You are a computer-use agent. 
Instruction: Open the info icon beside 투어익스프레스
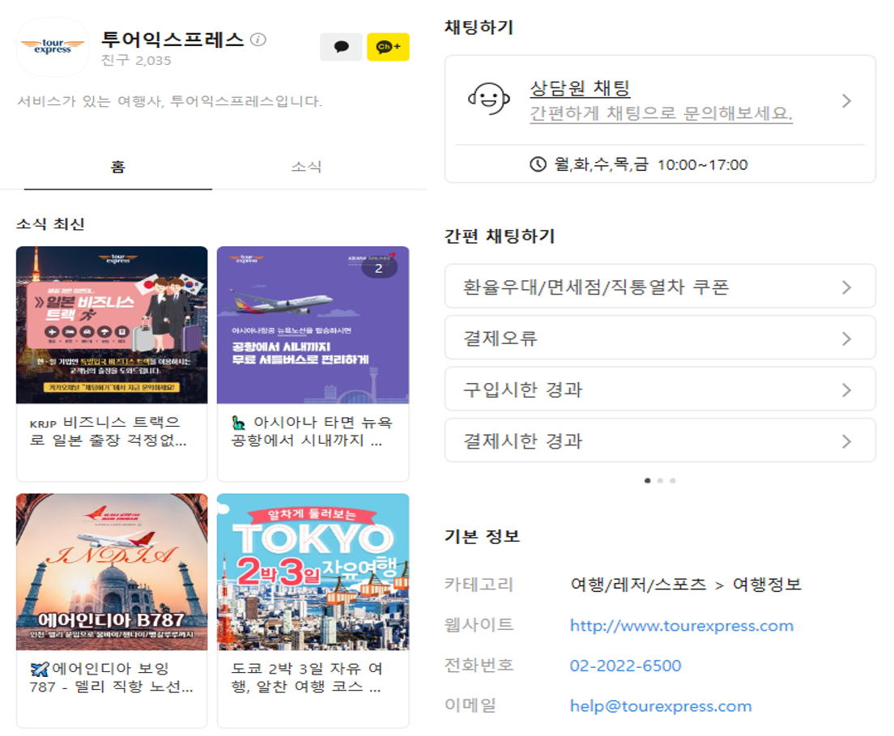point(258,40)
